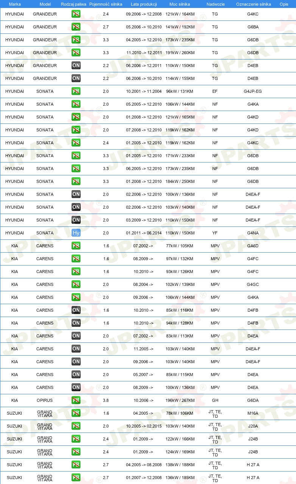Click the petrol icon in the Grand Vitara 138kW / 188KM row
This screenshot has height=484, width=296.
(76, 465)
